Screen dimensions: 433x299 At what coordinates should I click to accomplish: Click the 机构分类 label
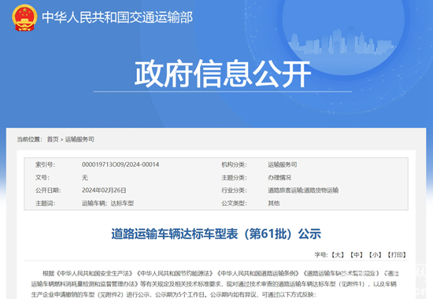234,164
